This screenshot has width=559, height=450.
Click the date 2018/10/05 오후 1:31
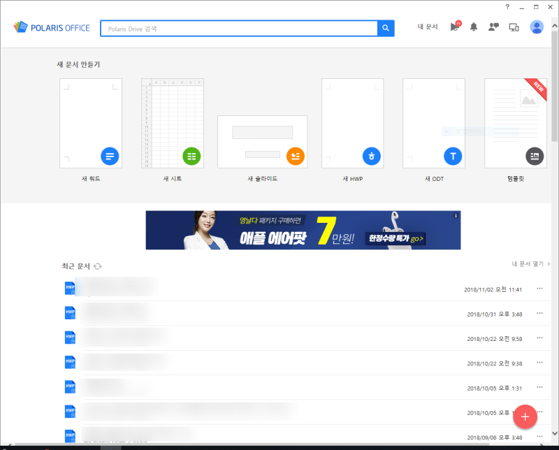495,388
